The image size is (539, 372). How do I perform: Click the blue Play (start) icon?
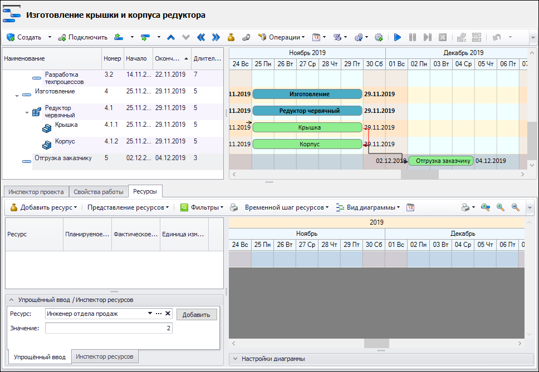tap(398, 37)
